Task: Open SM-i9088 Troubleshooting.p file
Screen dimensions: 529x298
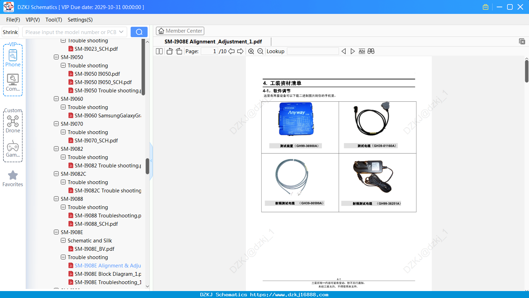Action: [x=105, y=216]
